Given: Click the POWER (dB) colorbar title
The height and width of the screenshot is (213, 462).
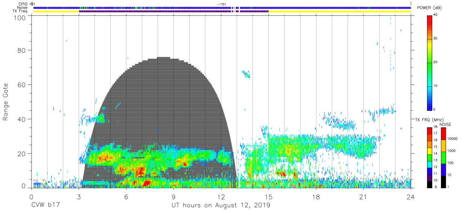Looking at the screenshot, I should click(430, 8).
